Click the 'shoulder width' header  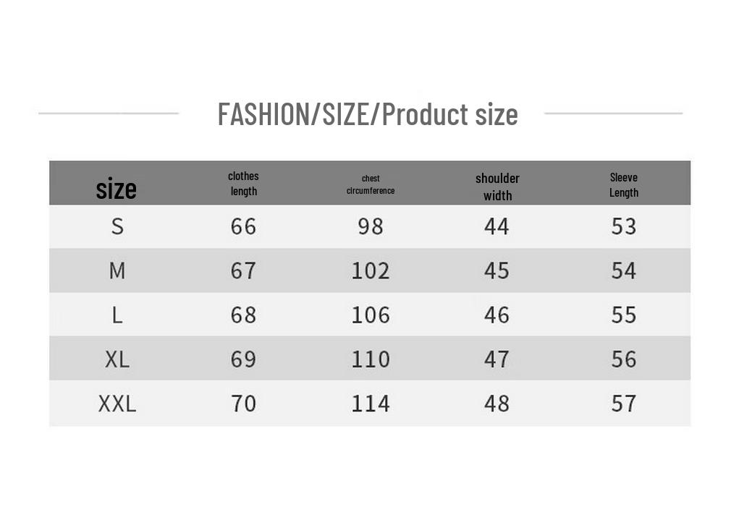click(497, 187)
